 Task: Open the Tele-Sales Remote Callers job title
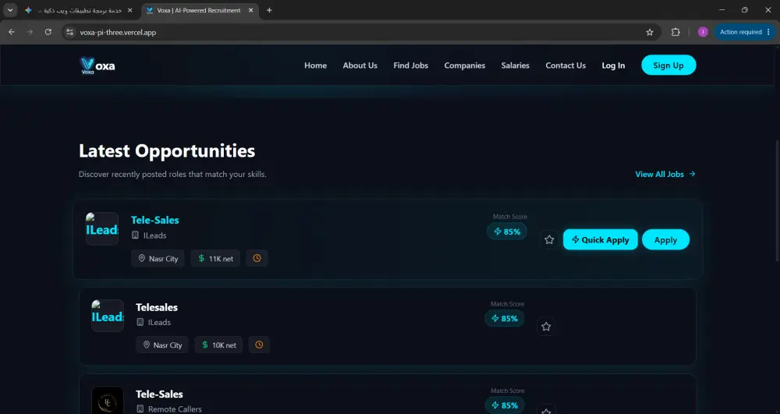pyautogui.click(x=159, y=395)
